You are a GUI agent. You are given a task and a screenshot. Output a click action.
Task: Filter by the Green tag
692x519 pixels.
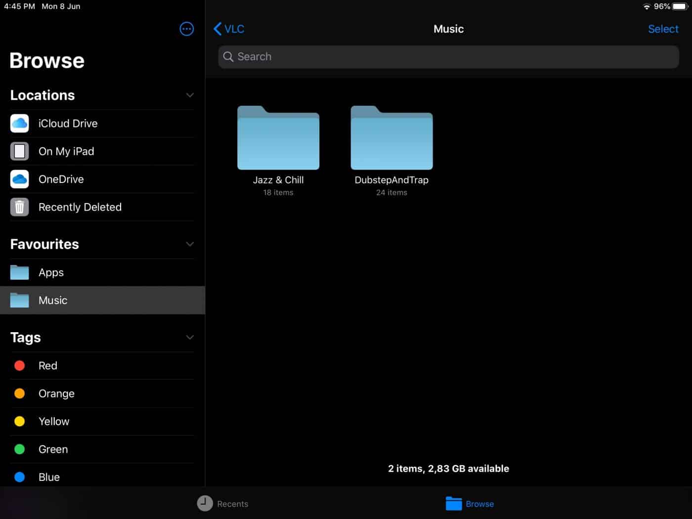click(x=53, y=449)
